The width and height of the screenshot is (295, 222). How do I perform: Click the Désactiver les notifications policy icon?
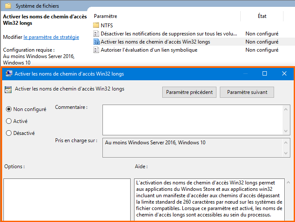(x=96, y=34)
